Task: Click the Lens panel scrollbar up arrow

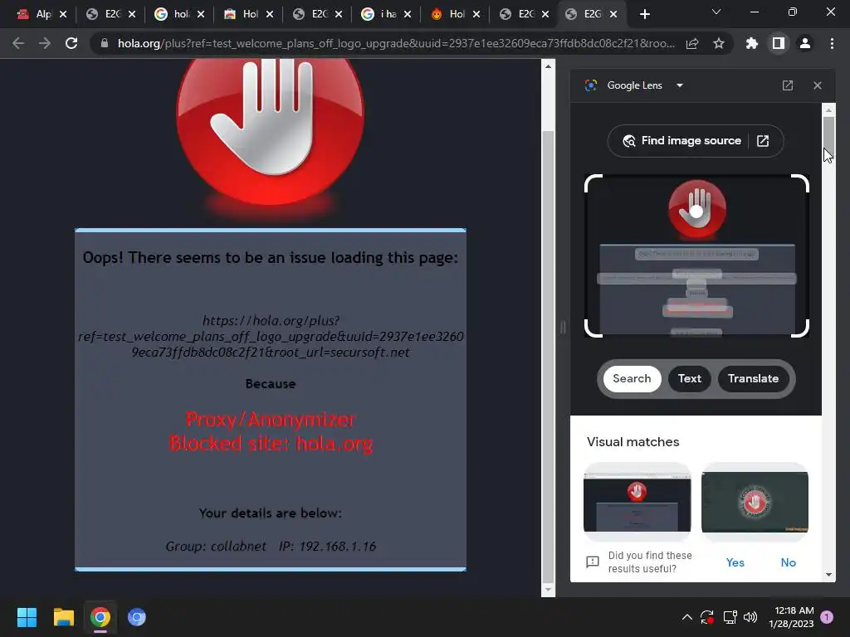Action: coord(828,110)
